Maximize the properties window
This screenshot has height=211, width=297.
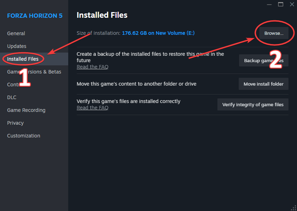(x=281, y=4)
